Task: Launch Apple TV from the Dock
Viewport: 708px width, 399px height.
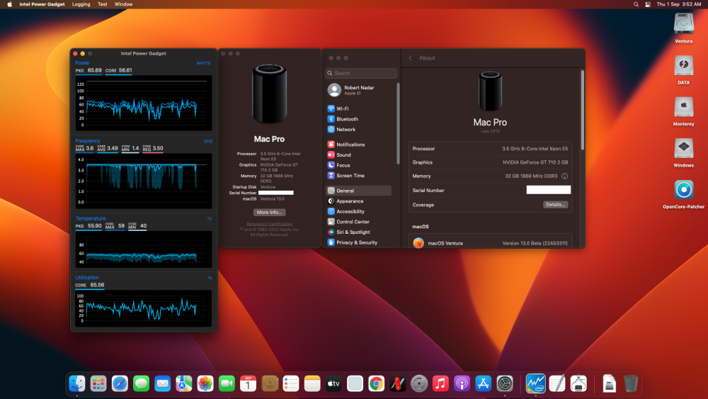Action: click(x=333, y=383)
